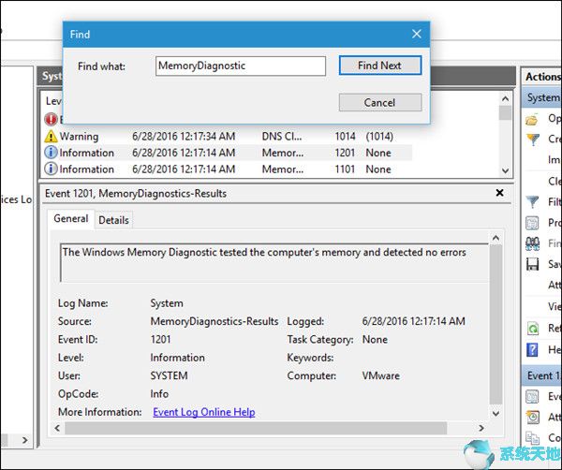Click Create Custom View funnel icon
562x470 pixels.
coord(533,139)
